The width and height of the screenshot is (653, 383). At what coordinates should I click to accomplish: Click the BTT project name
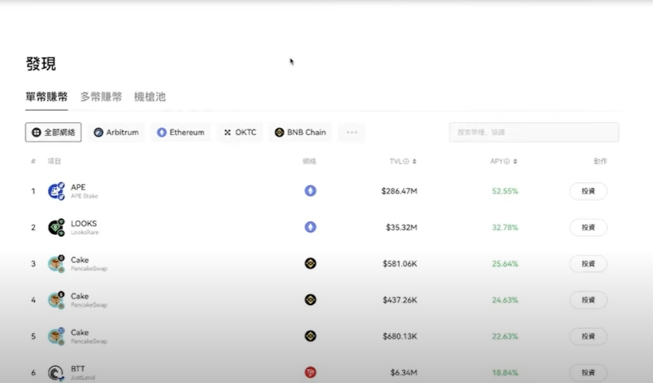(78, 369)
